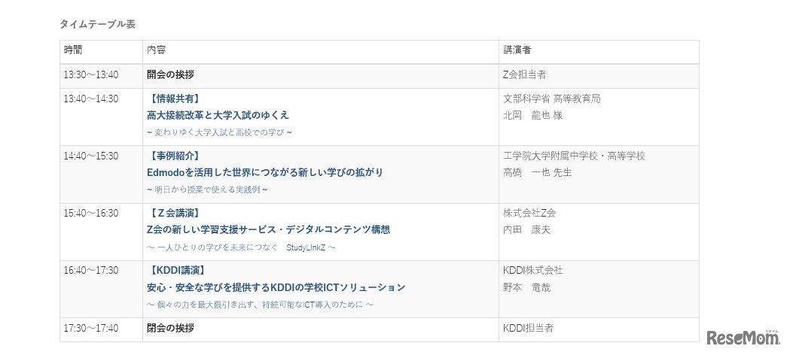Open Z会の新しい学習支援サービス session title

coord(268,230)
